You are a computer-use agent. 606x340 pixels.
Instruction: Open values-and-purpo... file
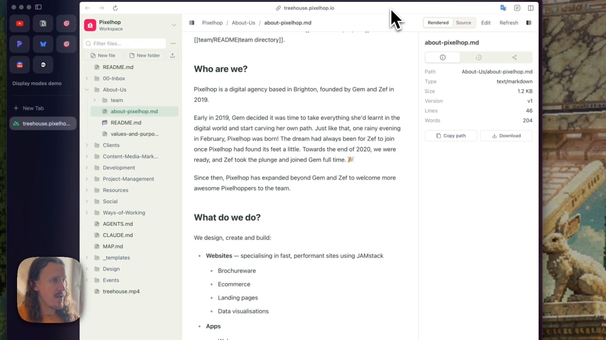pos(134,134)
